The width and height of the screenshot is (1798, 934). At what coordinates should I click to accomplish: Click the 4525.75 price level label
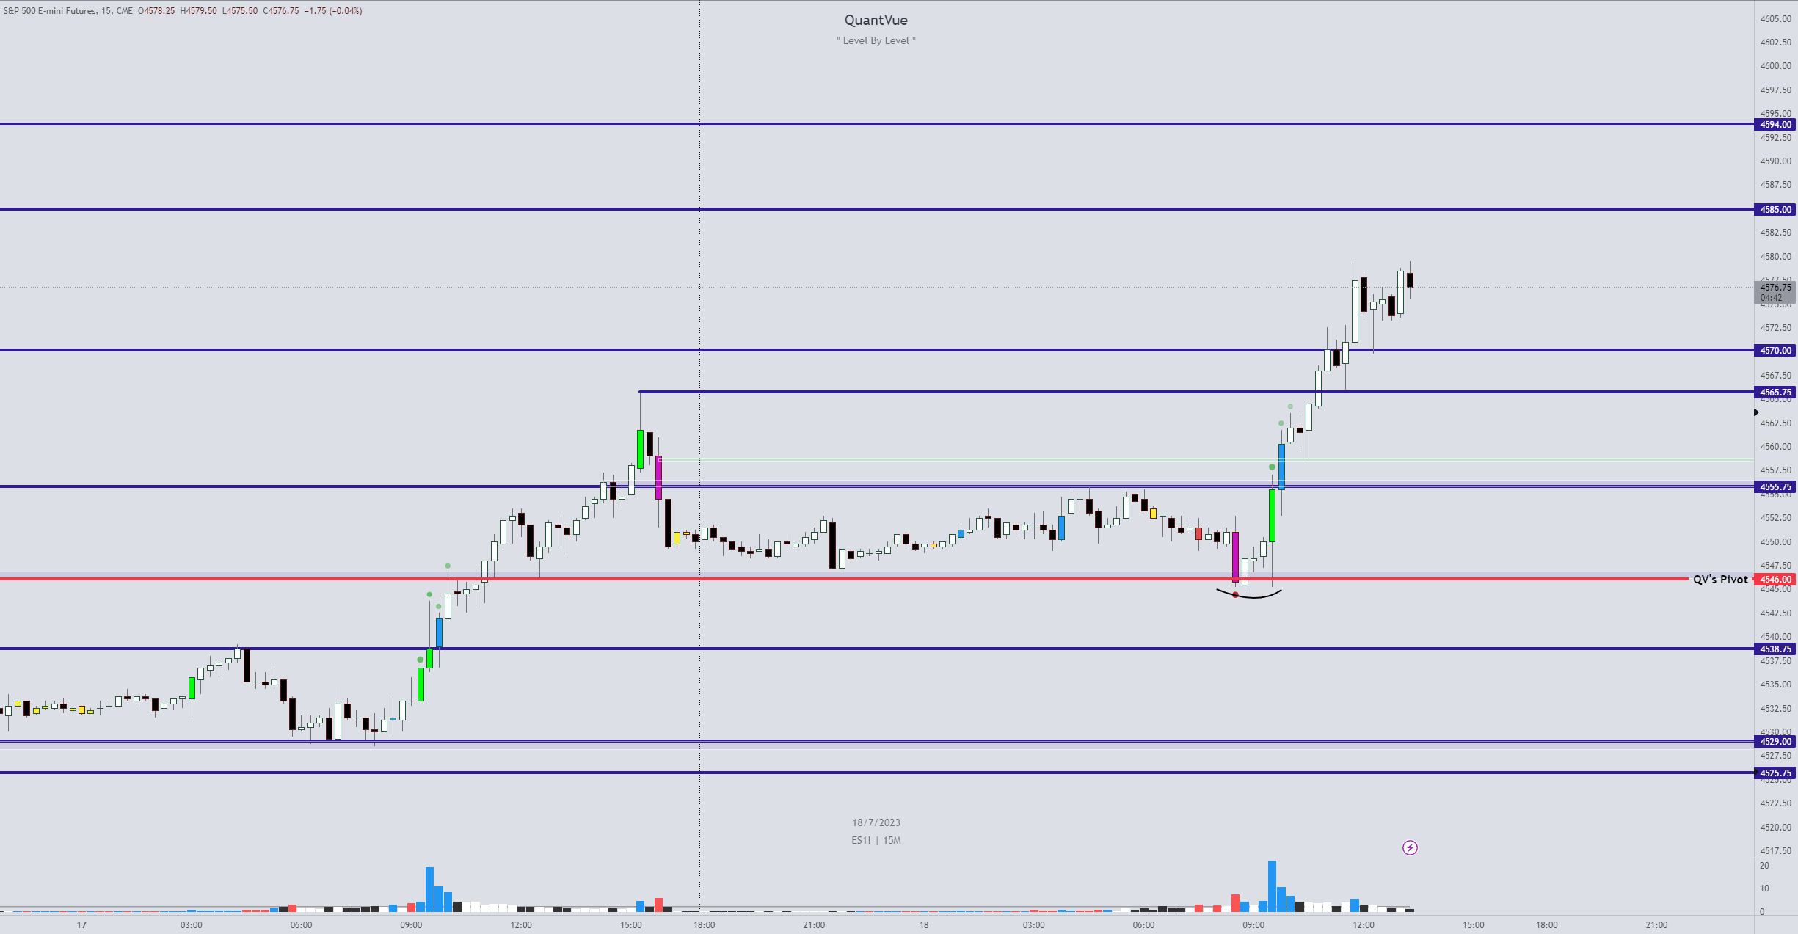tap(1775, 773)
